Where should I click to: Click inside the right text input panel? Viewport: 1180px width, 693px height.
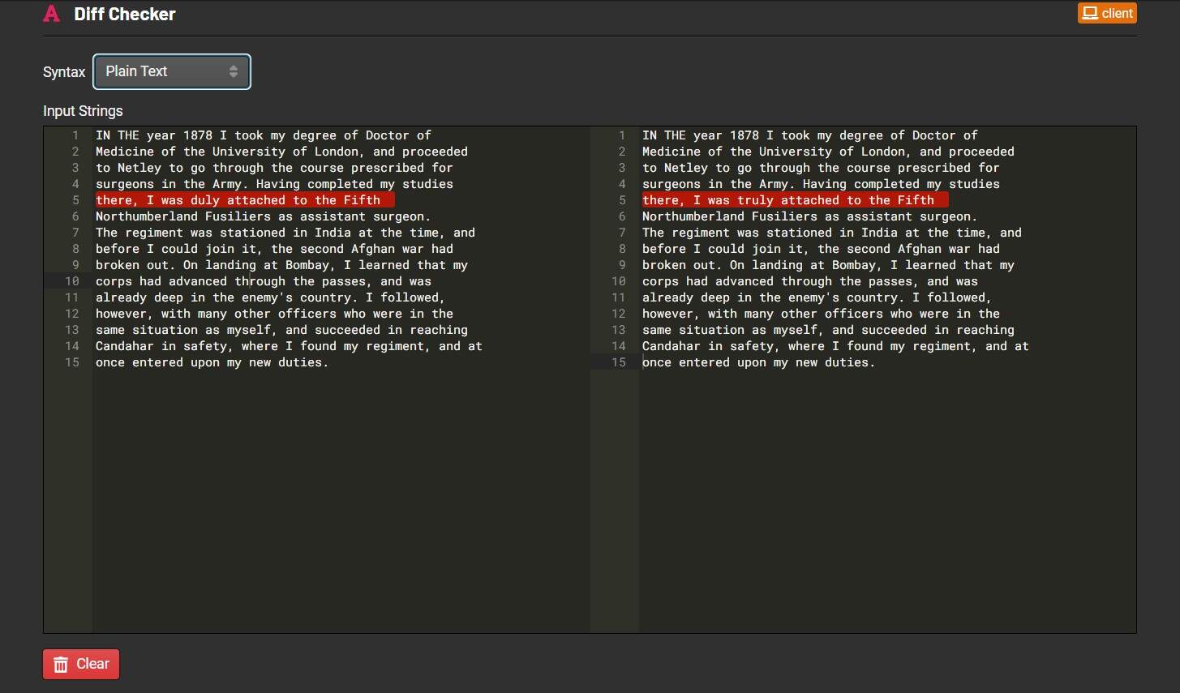click(876, 446)
